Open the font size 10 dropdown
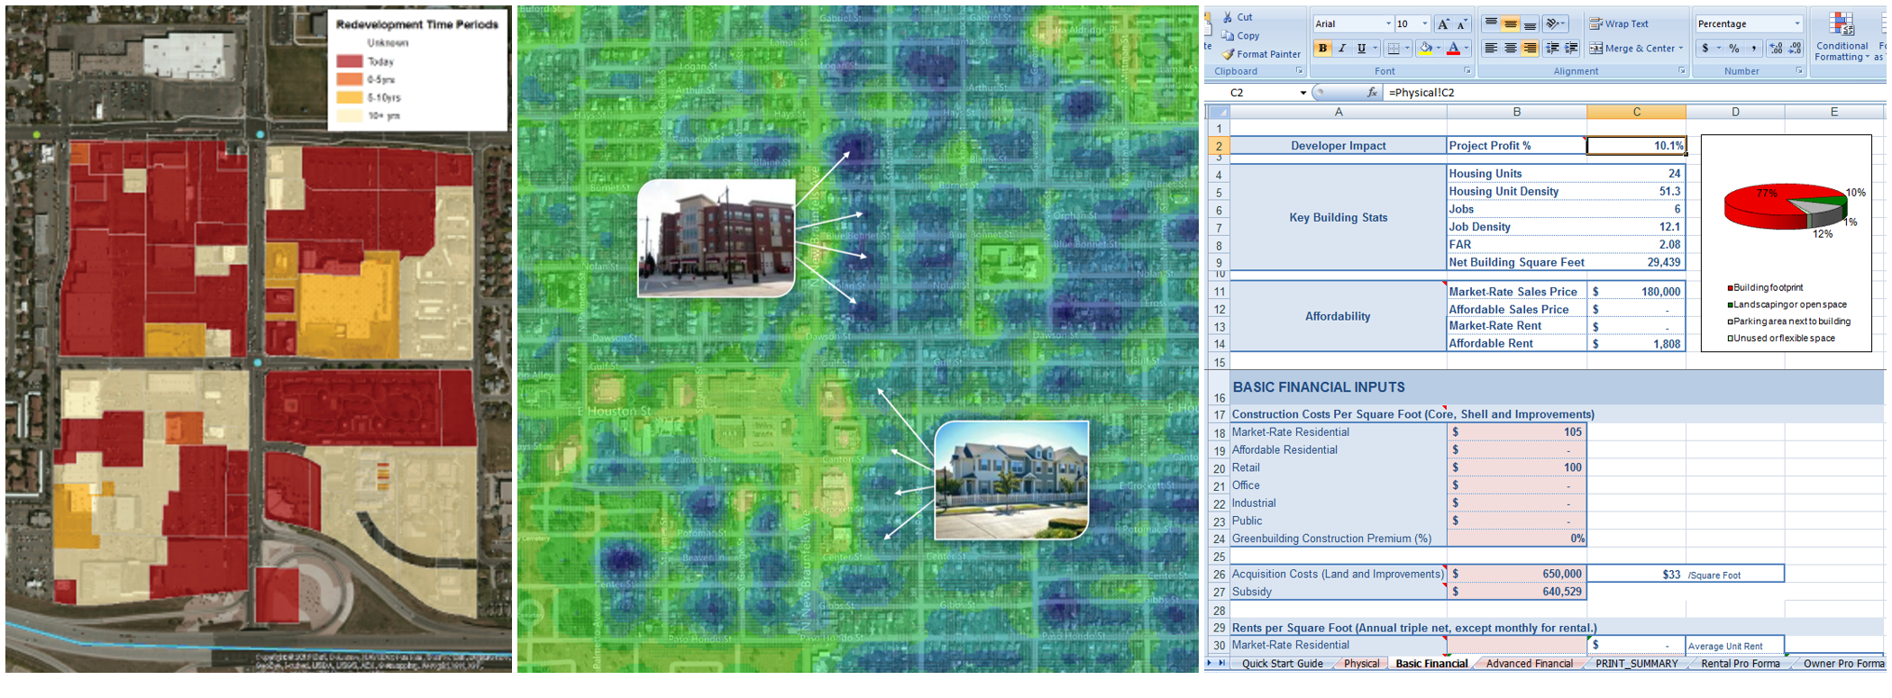This screenshot has width=1892, height=698. pyautogui.click(x=1425, y=24)
